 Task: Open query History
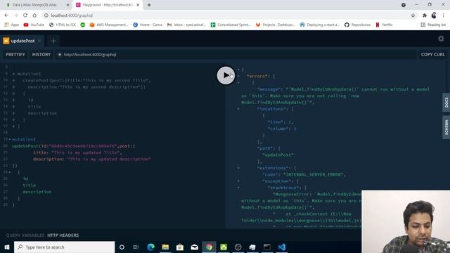coord(41,55)
